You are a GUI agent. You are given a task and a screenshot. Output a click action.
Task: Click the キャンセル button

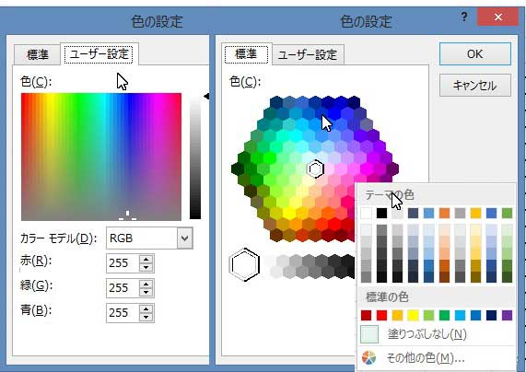click(475, 86)
